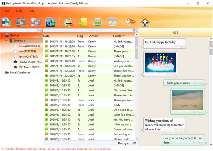Sort messages by the Flag column header
Screen dimensions: 213x151
(x=80, y=36)
